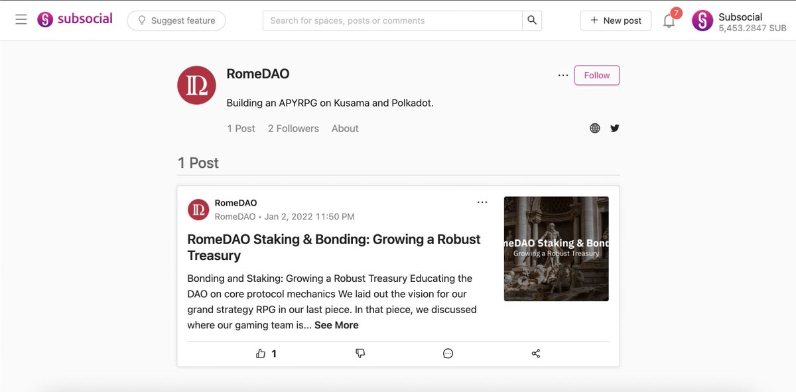Go to home via Subsocial logo
This screenshot has width=796, height=392.
pos(75,19)
